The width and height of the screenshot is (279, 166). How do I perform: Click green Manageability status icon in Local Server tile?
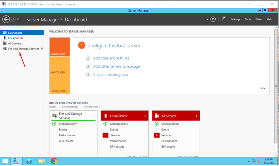(x=105, y=123)
